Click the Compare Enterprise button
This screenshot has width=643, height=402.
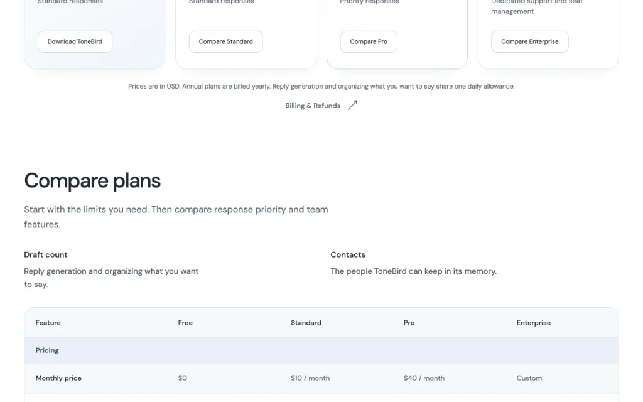click(529, 41)
